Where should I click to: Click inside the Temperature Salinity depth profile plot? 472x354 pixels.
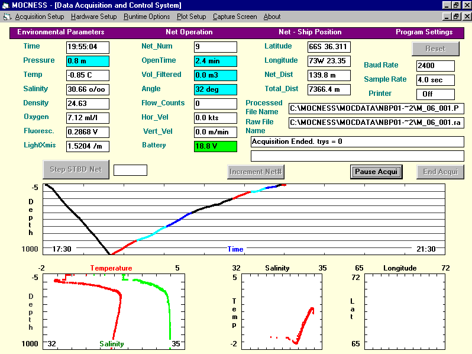(x=114, y=311)
